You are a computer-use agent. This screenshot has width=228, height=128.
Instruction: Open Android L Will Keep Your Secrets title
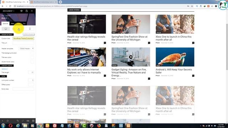click(x=173, y=71)
